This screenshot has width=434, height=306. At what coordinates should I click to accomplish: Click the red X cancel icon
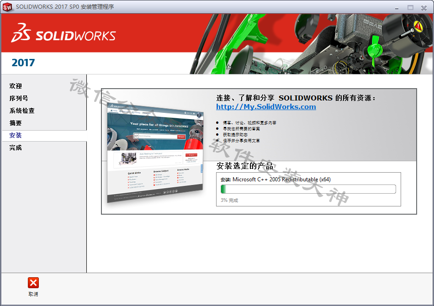pos(33,283)
